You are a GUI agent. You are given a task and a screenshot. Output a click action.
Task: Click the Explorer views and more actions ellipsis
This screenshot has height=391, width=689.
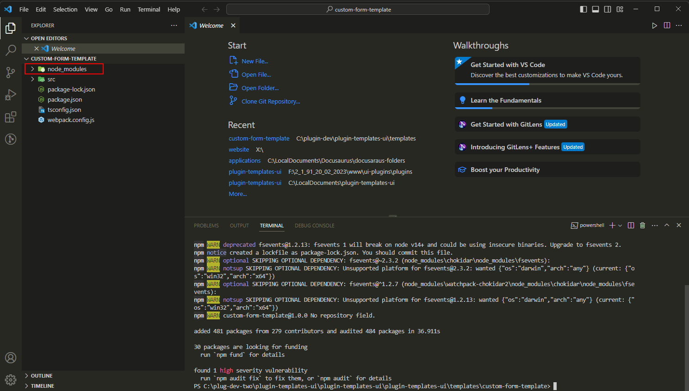pyautogui.click(x=174, y=25)
